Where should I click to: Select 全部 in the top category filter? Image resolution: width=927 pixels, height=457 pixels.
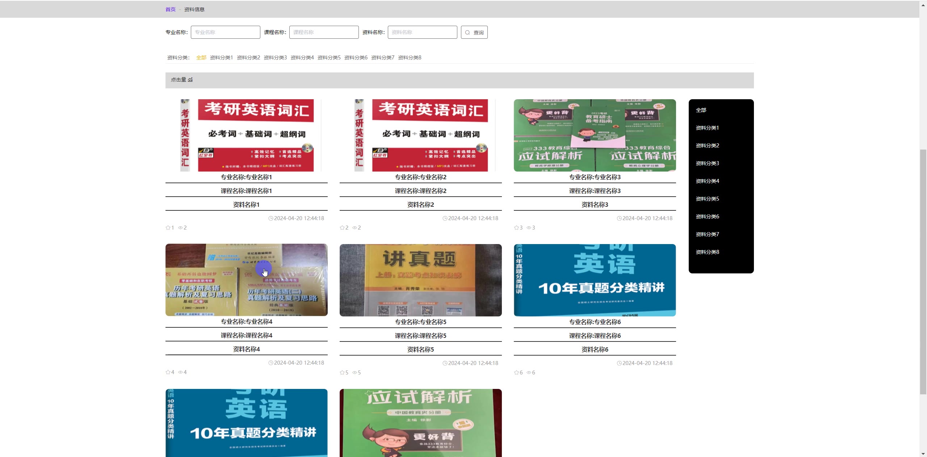point(201,58)
